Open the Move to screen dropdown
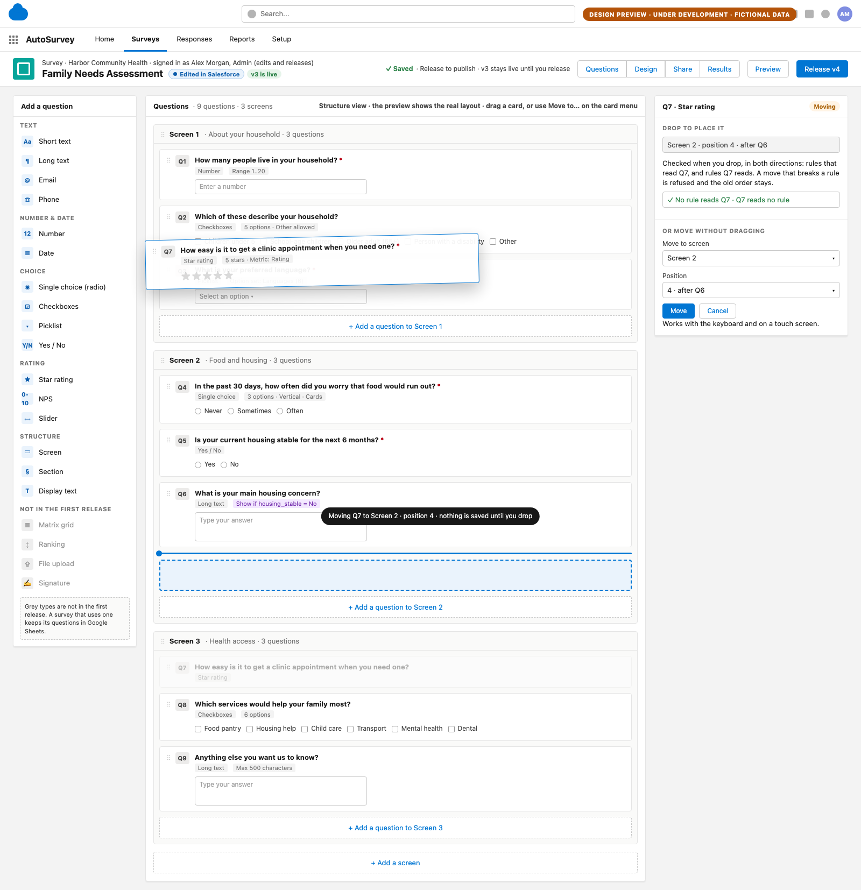This screenshot has width=861, height=890. (751, 258)
